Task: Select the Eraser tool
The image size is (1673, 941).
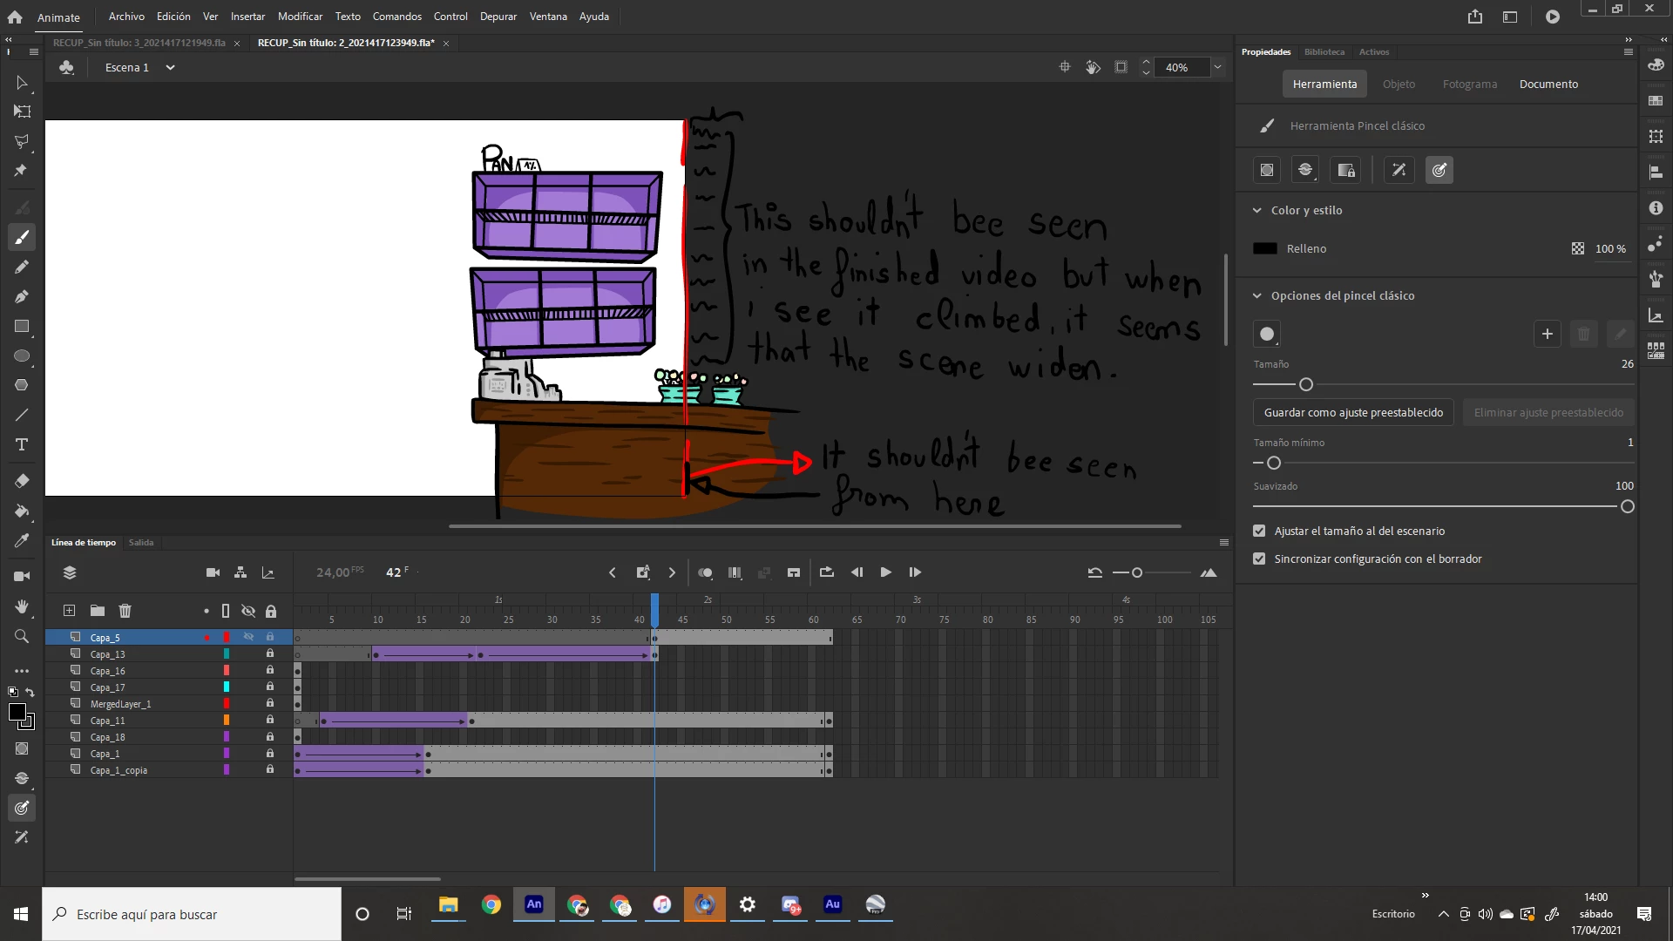Action: (x=22, y=481)
